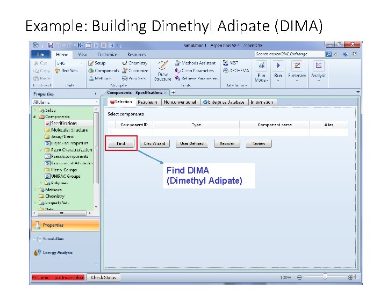Click the Next input icon in title bar

tap(81, 45)
